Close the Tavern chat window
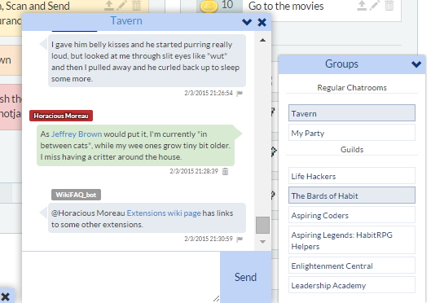This screenshot has height=303, width=431. coord(262,22)
